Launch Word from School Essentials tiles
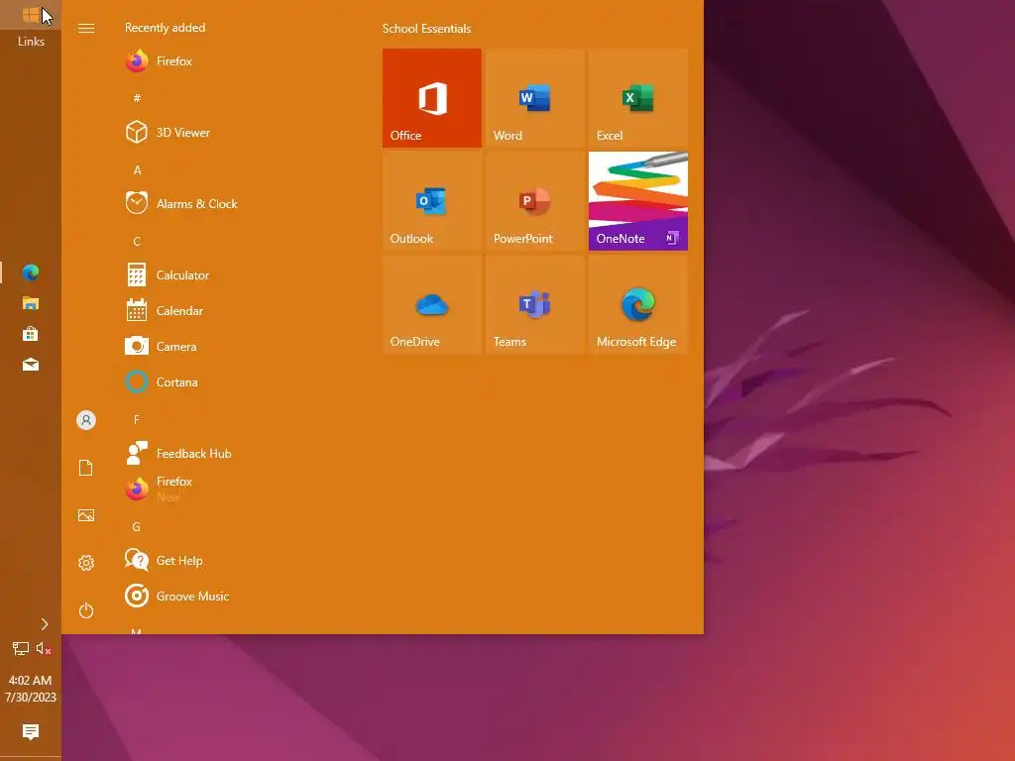 [534, 98]
